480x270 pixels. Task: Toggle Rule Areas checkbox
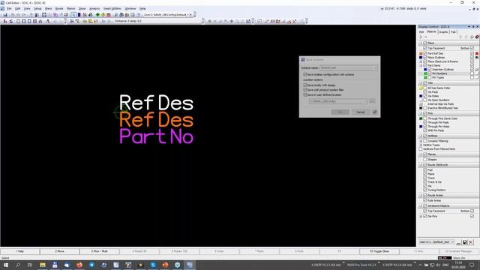click(x=425, y=200)
